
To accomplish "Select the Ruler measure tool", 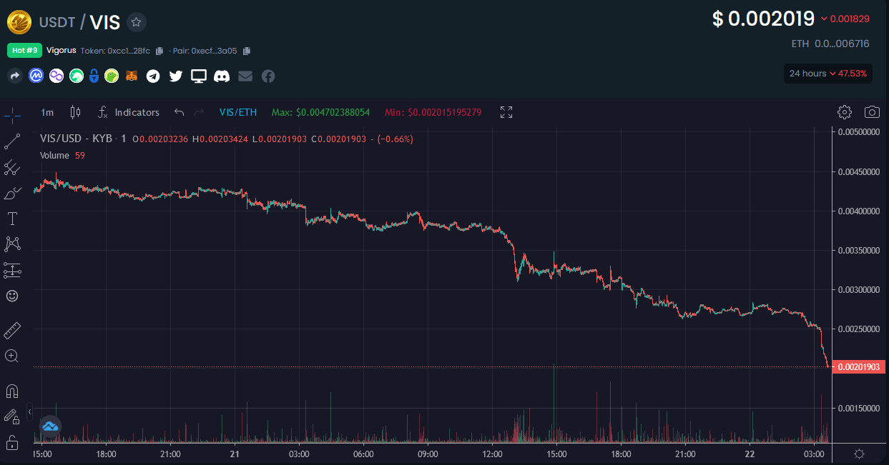I will tap(12, 331).
